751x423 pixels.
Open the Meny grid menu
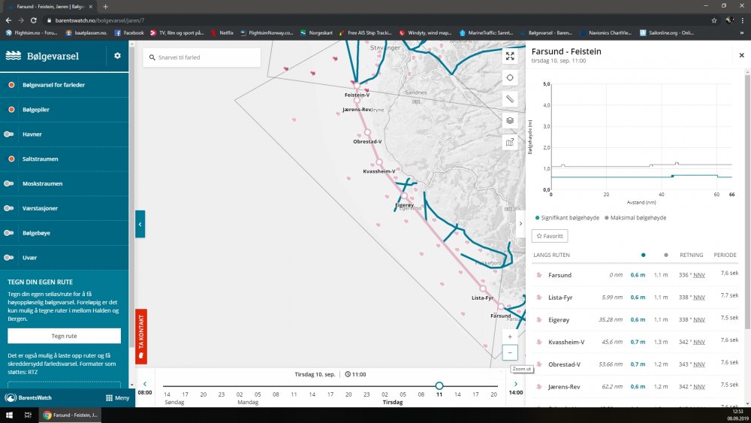click(117, 397)
